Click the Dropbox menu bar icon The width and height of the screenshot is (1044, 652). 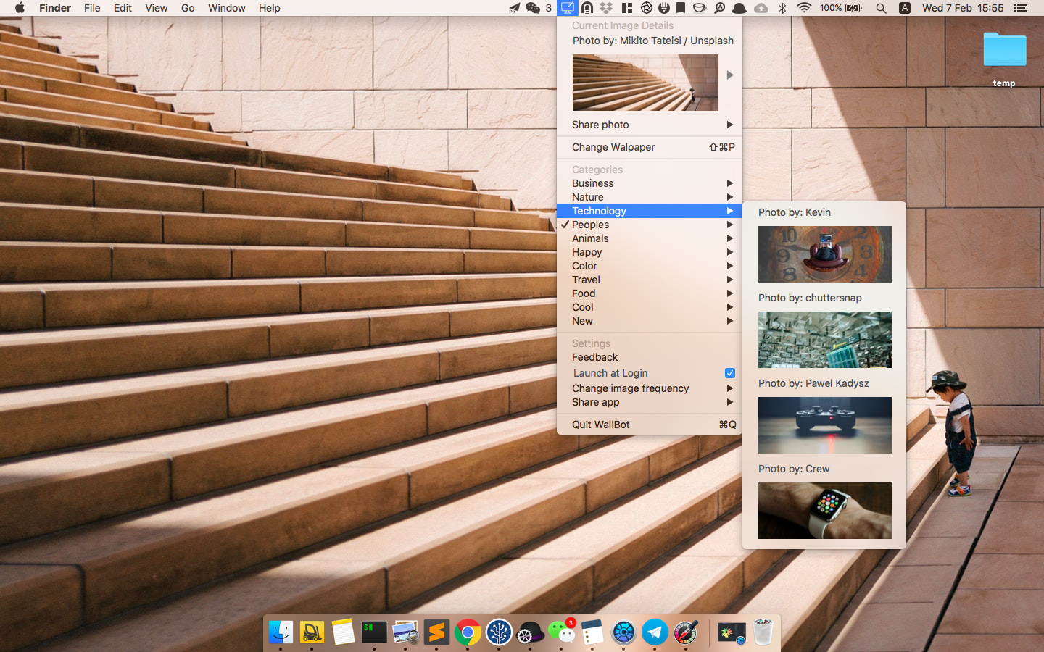click(606, 8)
